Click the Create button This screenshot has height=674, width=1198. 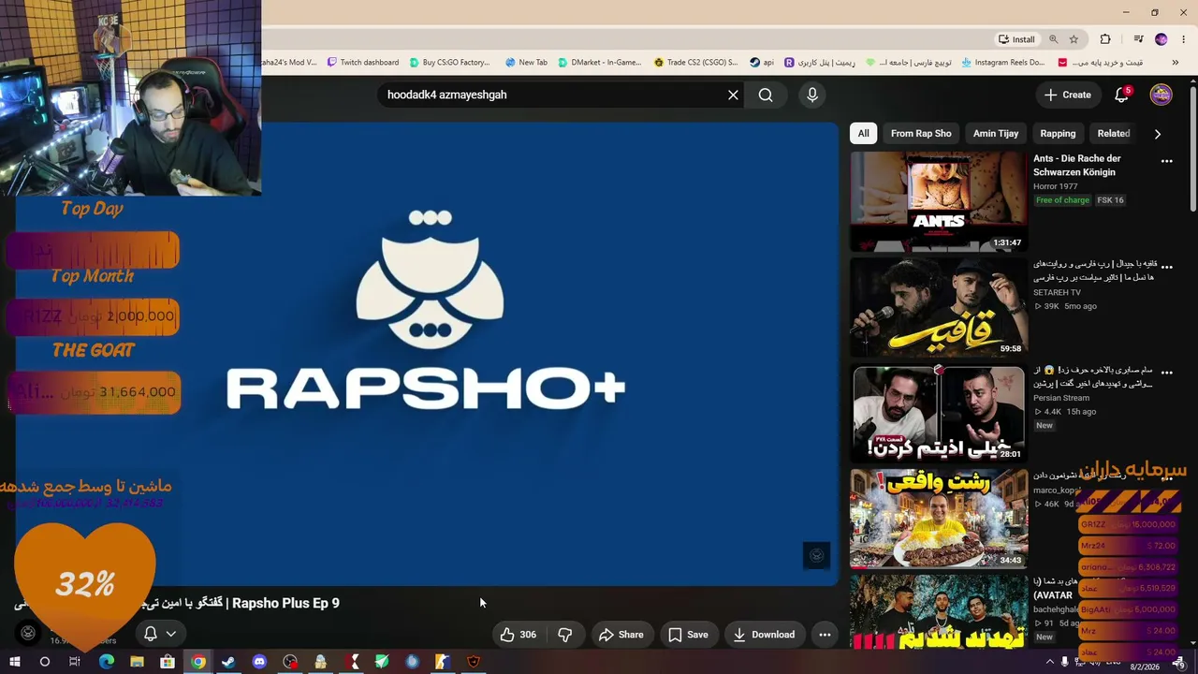(1068, 95)
